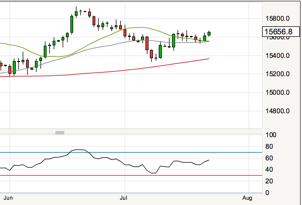Grab the pane divider handle above RSI panel

click(x=60, y=132)
